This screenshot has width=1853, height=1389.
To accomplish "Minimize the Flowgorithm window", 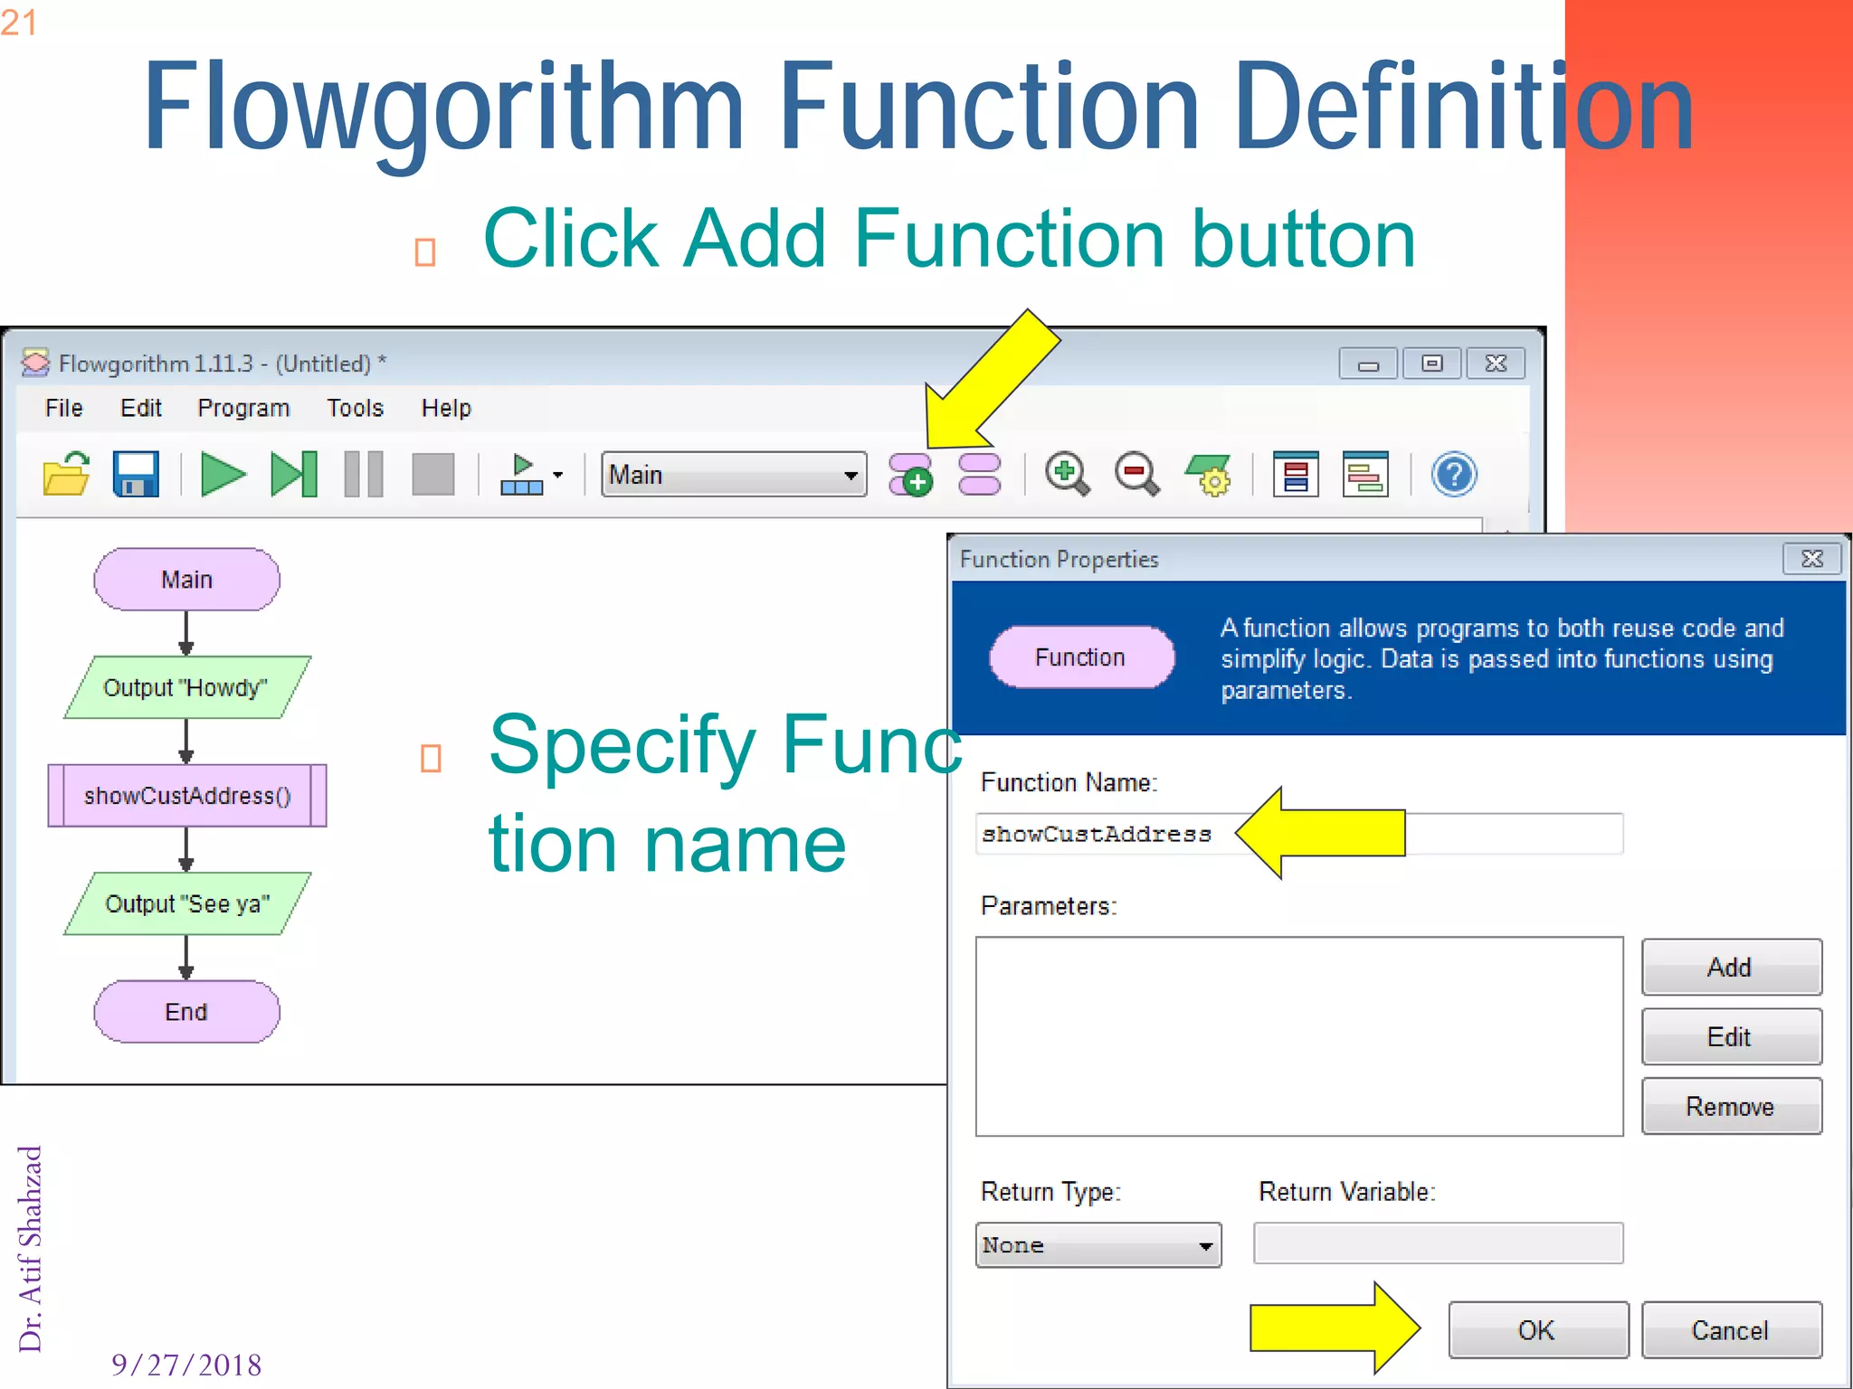I will [x=1369, y=364].
